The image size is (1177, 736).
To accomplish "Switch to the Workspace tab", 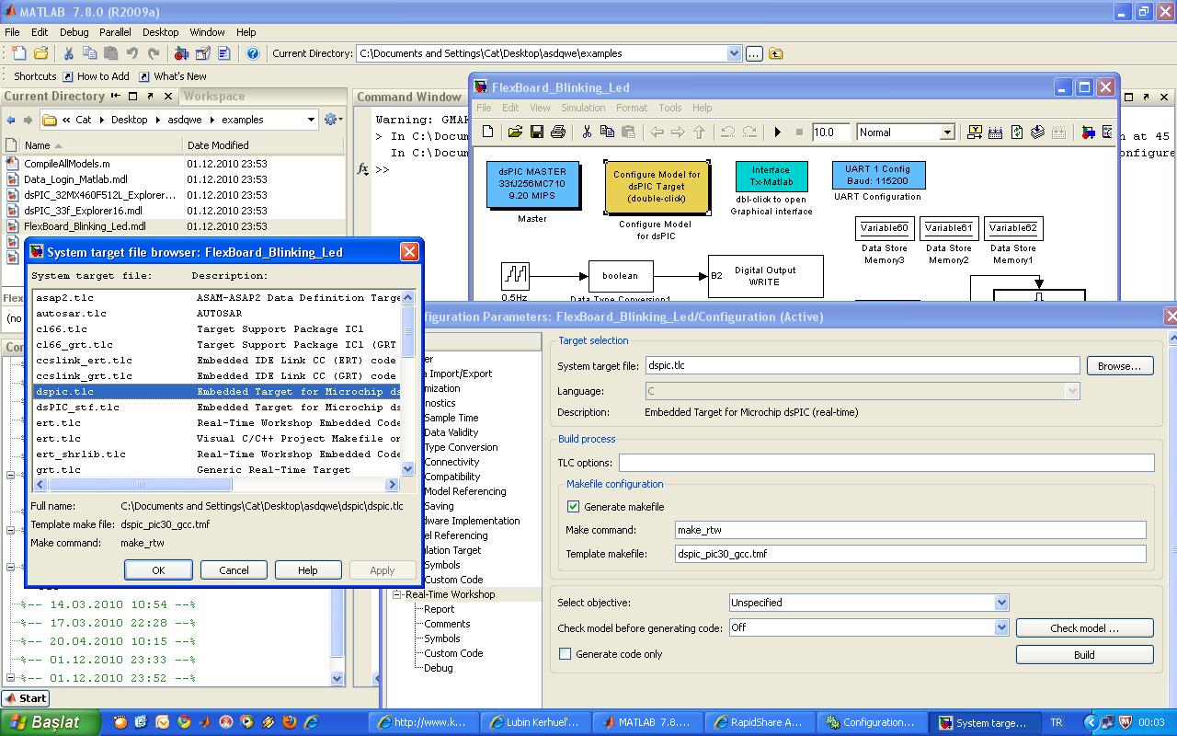I will 214,96.
